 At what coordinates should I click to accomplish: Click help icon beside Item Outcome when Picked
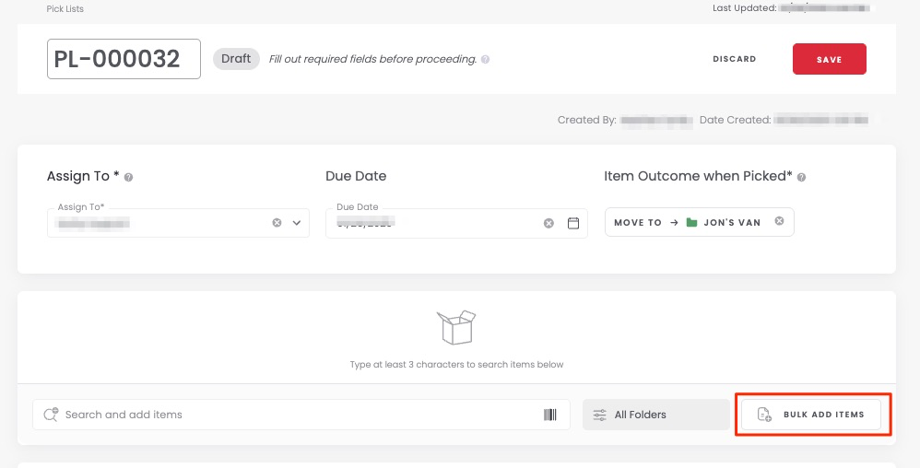(x=801, y=177)
